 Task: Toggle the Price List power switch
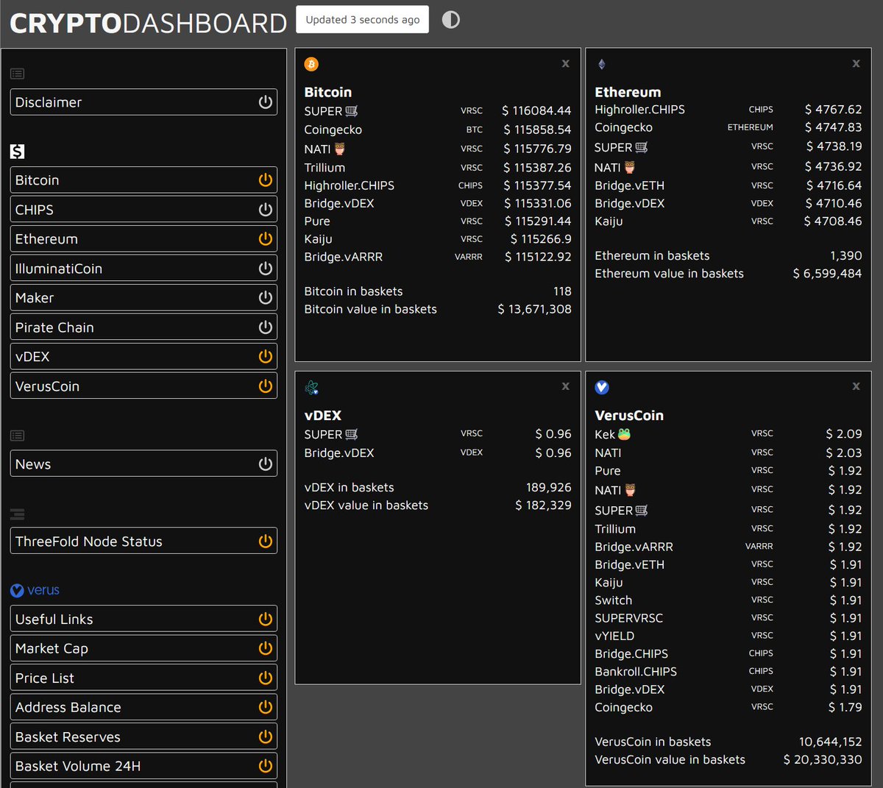pyautogui.click(x=266, y=678)
